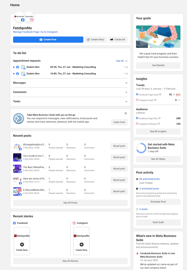Click the Instagram icon beside Instagram followers
This screenshot has width=187, height=270.
137,124
